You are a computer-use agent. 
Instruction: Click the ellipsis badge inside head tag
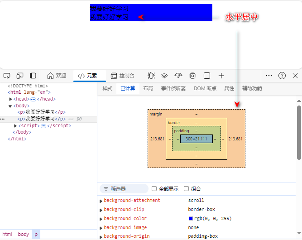[x=33, y=99]
